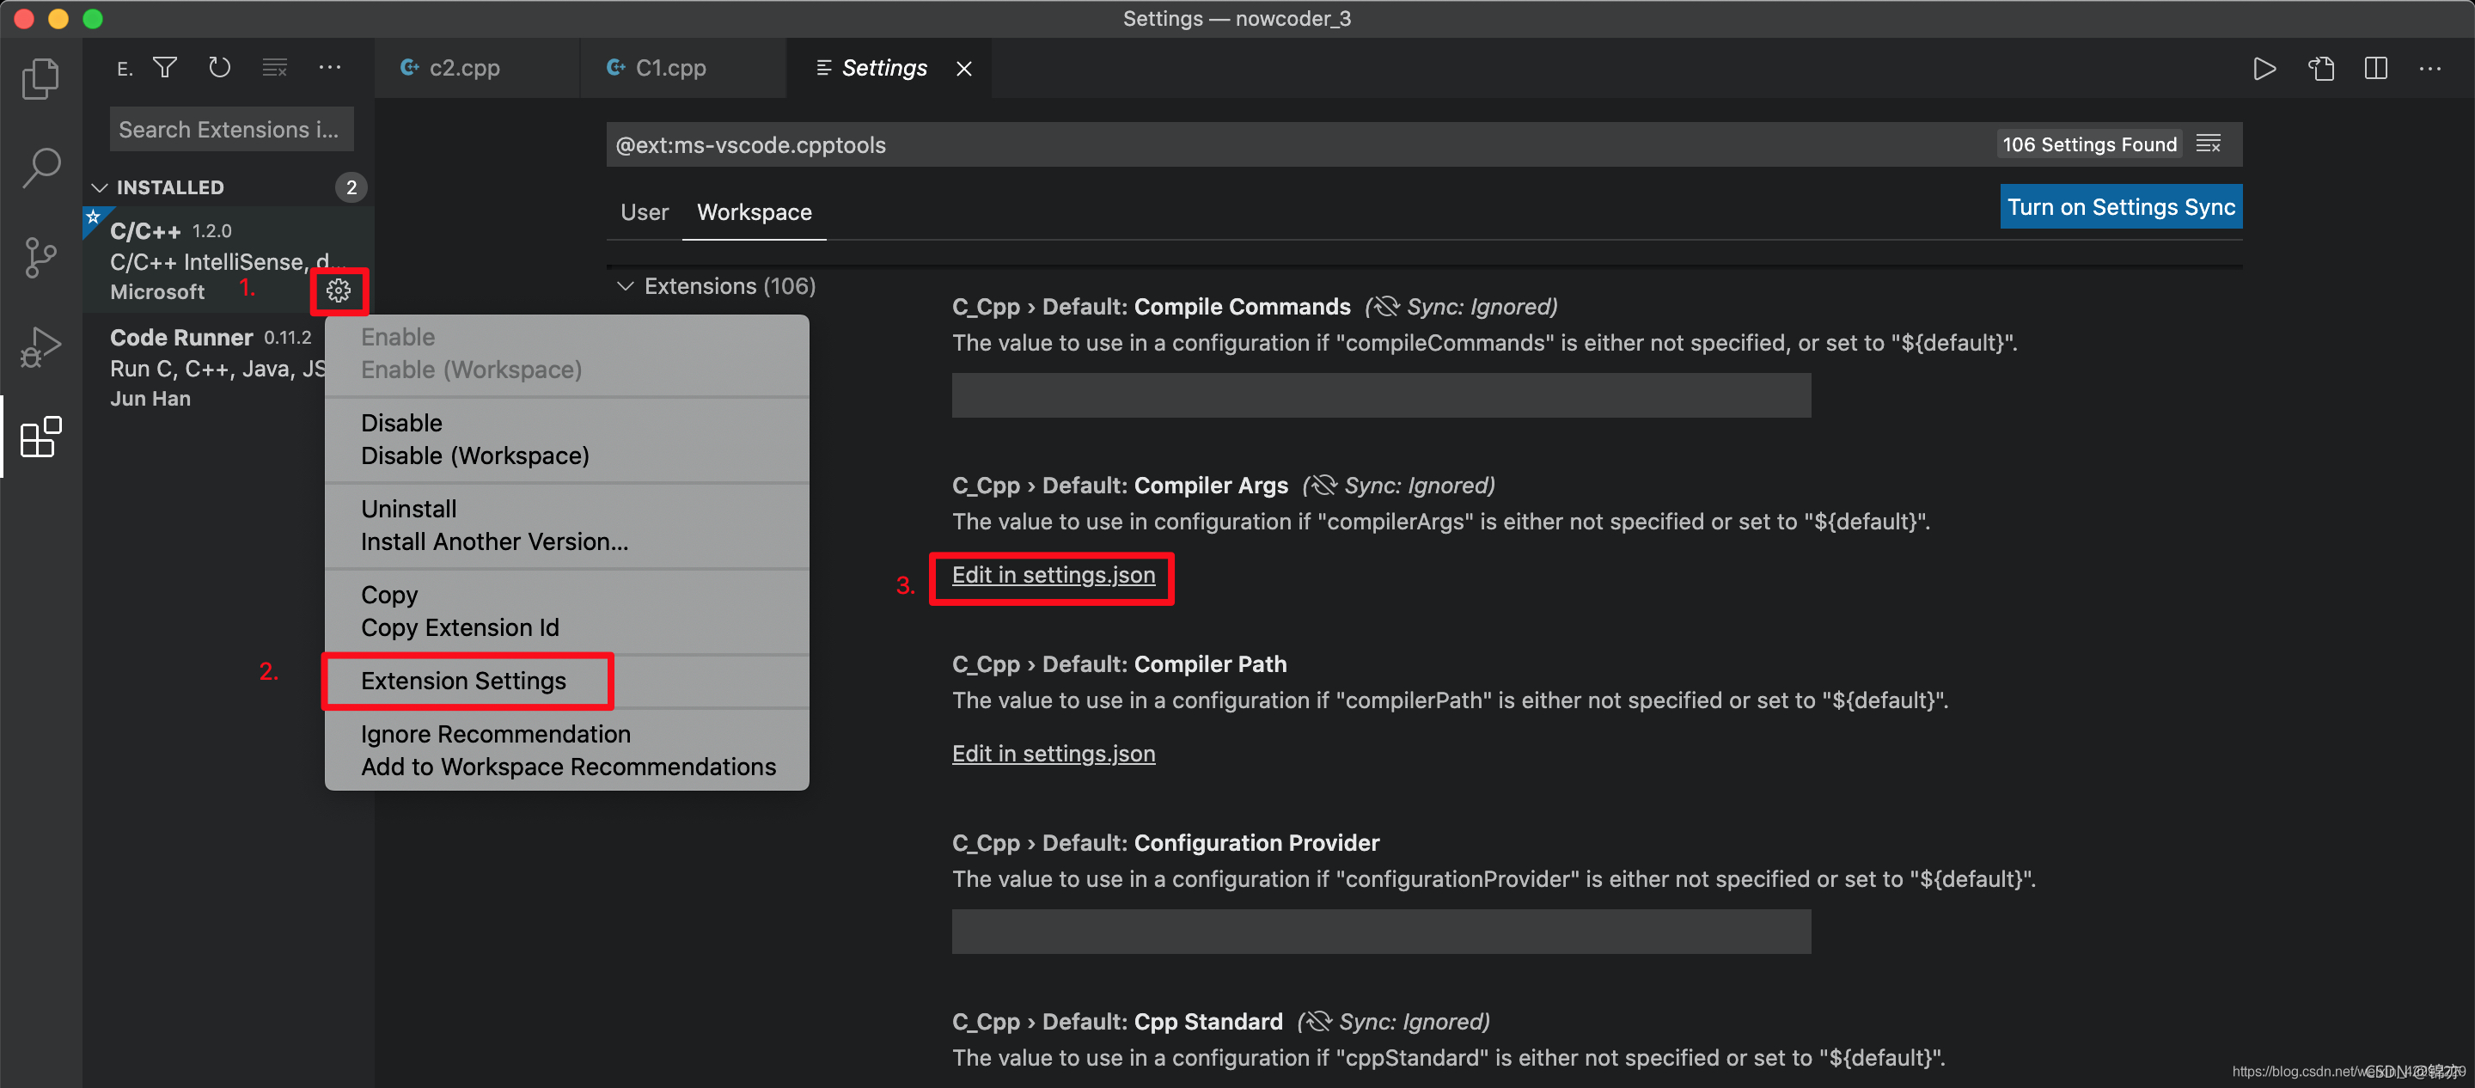Viewport: 2475px width, 1088px height.
Task: Click Turn on Settings Sync button
Action: (x=2120, y=208)
